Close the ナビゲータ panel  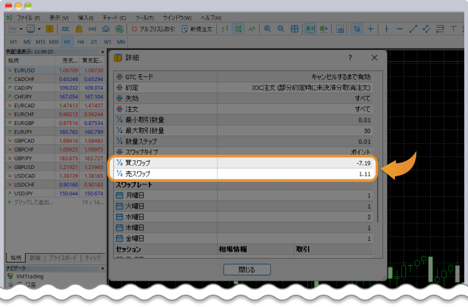point(103,269)
